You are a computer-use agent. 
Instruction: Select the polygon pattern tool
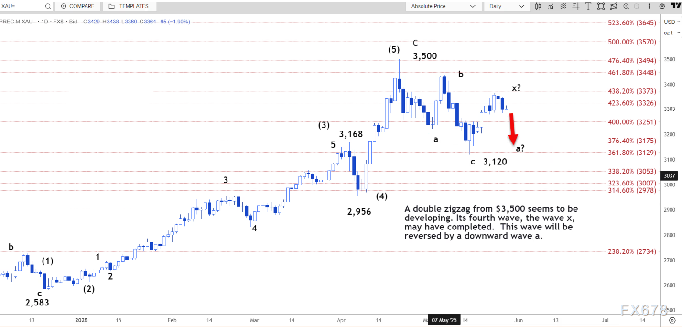[x=614, y=6]
